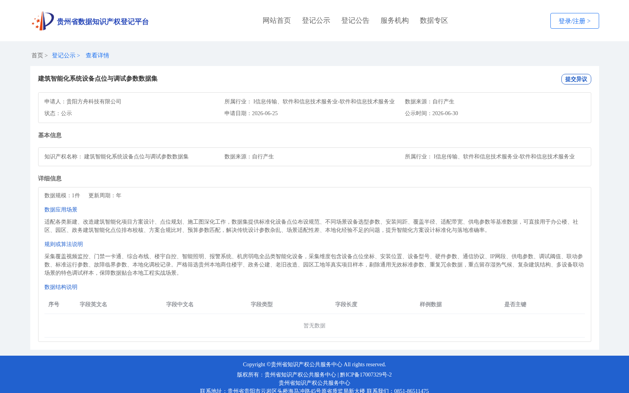
Task: Select 登记公告 in the top navigation
Action: 355,20
